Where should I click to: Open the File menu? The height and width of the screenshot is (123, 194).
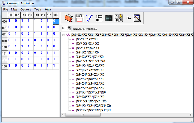tap(5, 10)
